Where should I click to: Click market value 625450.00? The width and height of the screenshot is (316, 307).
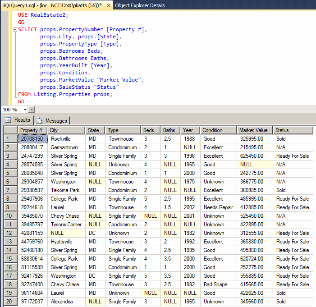pyautogui.click(x=255, y=156)
